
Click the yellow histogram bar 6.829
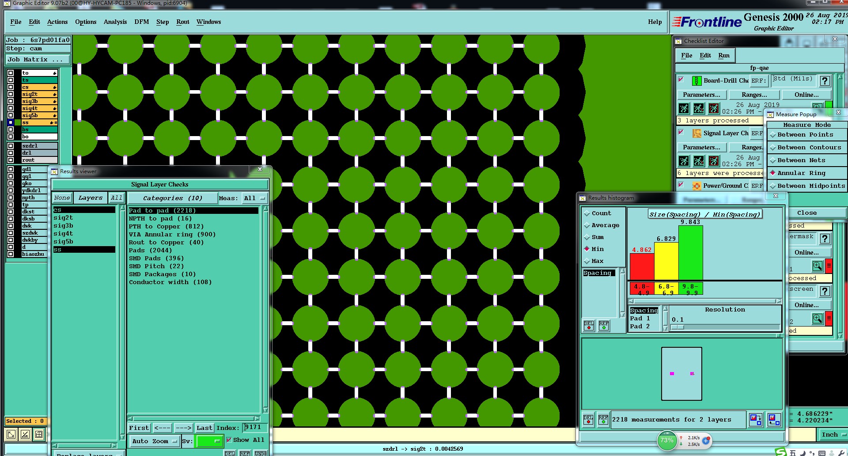[x=666, y=261]
